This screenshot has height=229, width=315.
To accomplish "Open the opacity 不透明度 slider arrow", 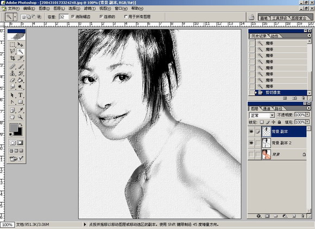I will [307, 114].
